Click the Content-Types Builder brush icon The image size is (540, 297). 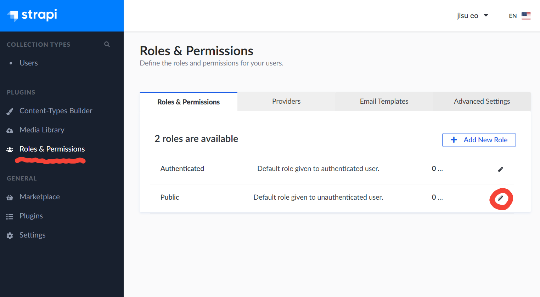click(10, 111)
